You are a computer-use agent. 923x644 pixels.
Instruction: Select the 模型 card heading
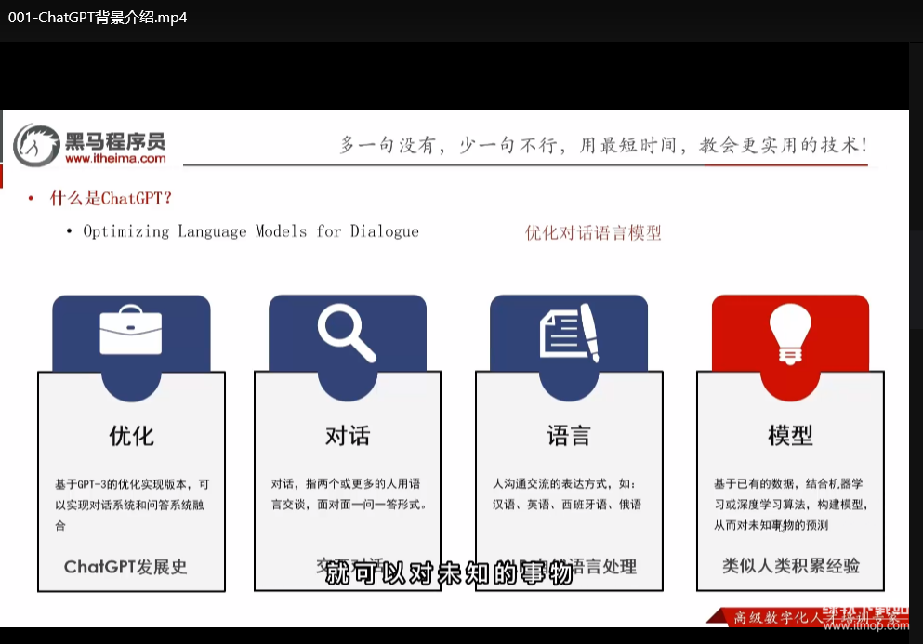[x=790, y=436]
